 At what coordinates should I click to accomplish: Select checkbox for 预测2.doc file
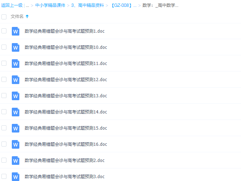click(x=4, y=160)
